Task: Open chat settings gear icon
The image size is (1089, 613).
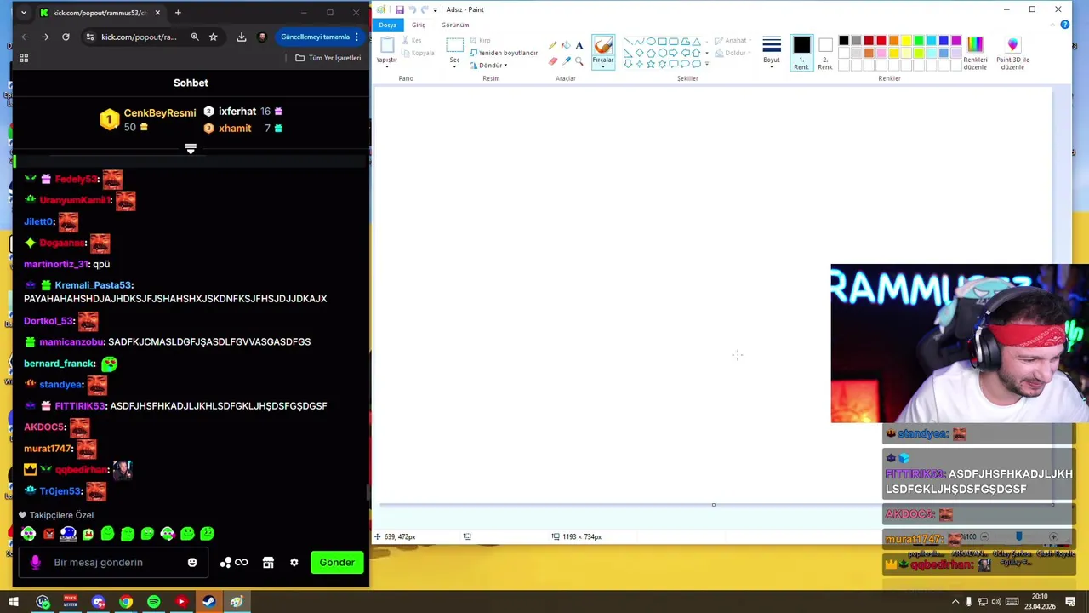Action: pyautogui.click(x=294, y=562)
